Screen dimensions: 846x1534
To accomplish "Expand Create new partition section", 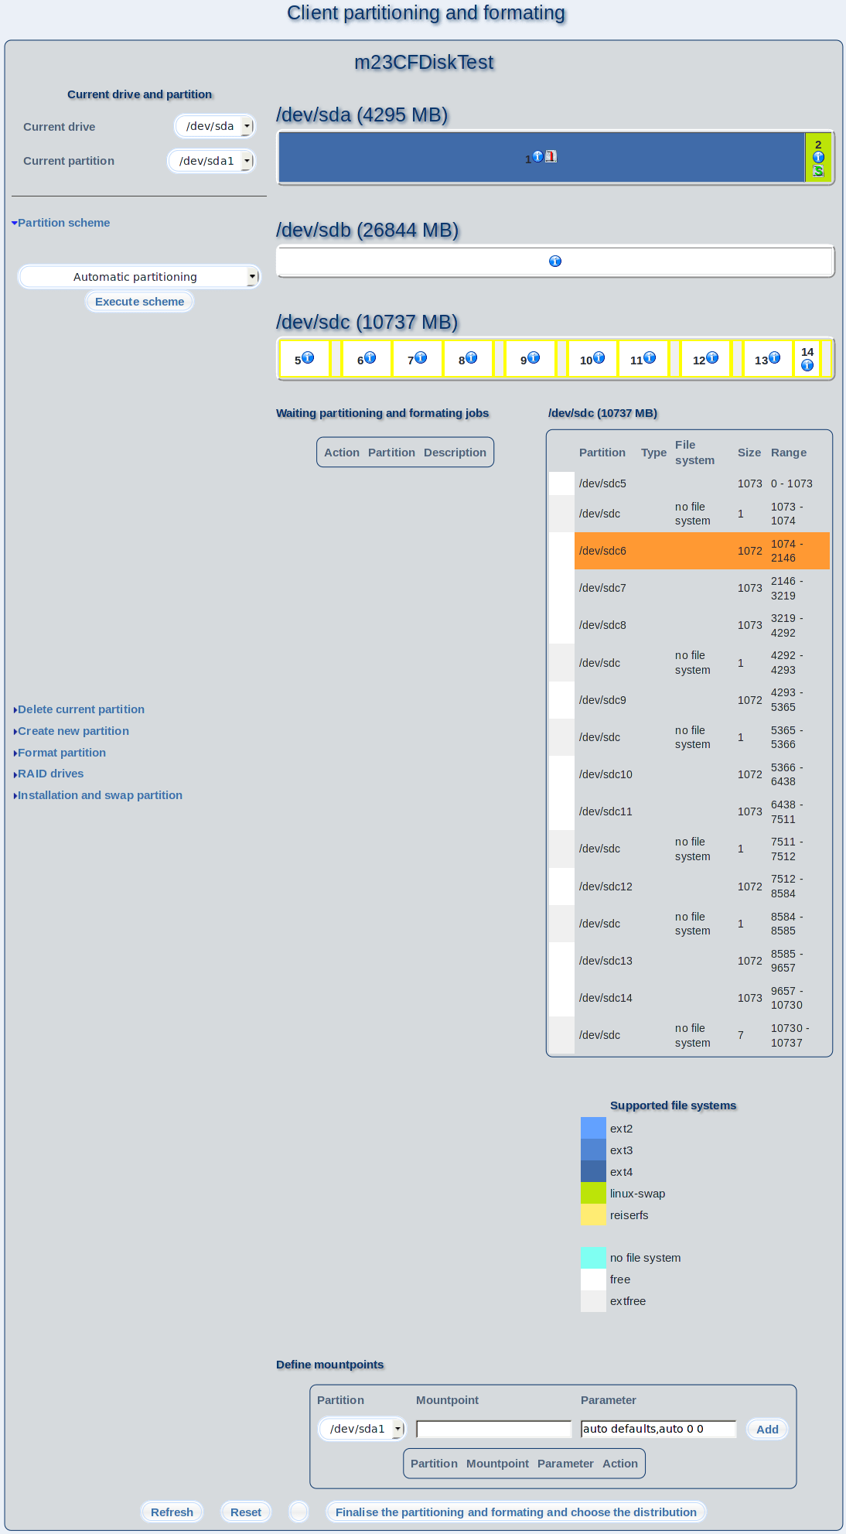I will pyautogui.click(x=73, y=731).
